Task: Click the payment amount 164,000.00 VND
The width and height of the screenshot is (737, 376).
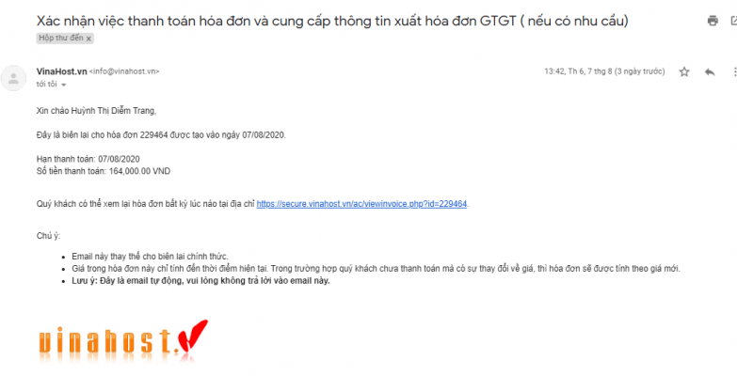Action: click(x=139, y=172)
